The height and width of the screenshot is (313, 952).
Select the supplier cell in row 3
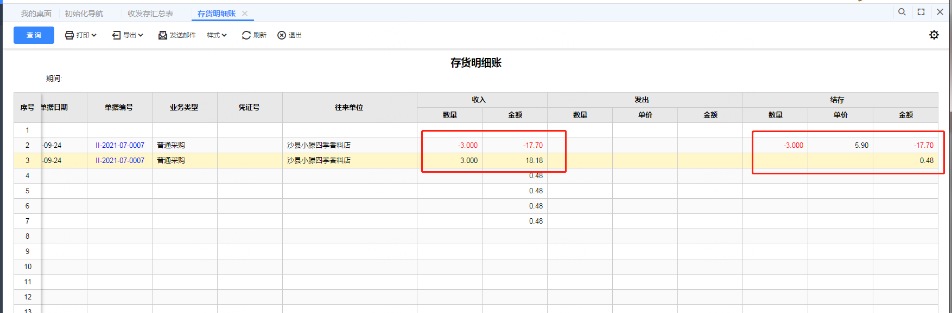click(x=350, y=160)
